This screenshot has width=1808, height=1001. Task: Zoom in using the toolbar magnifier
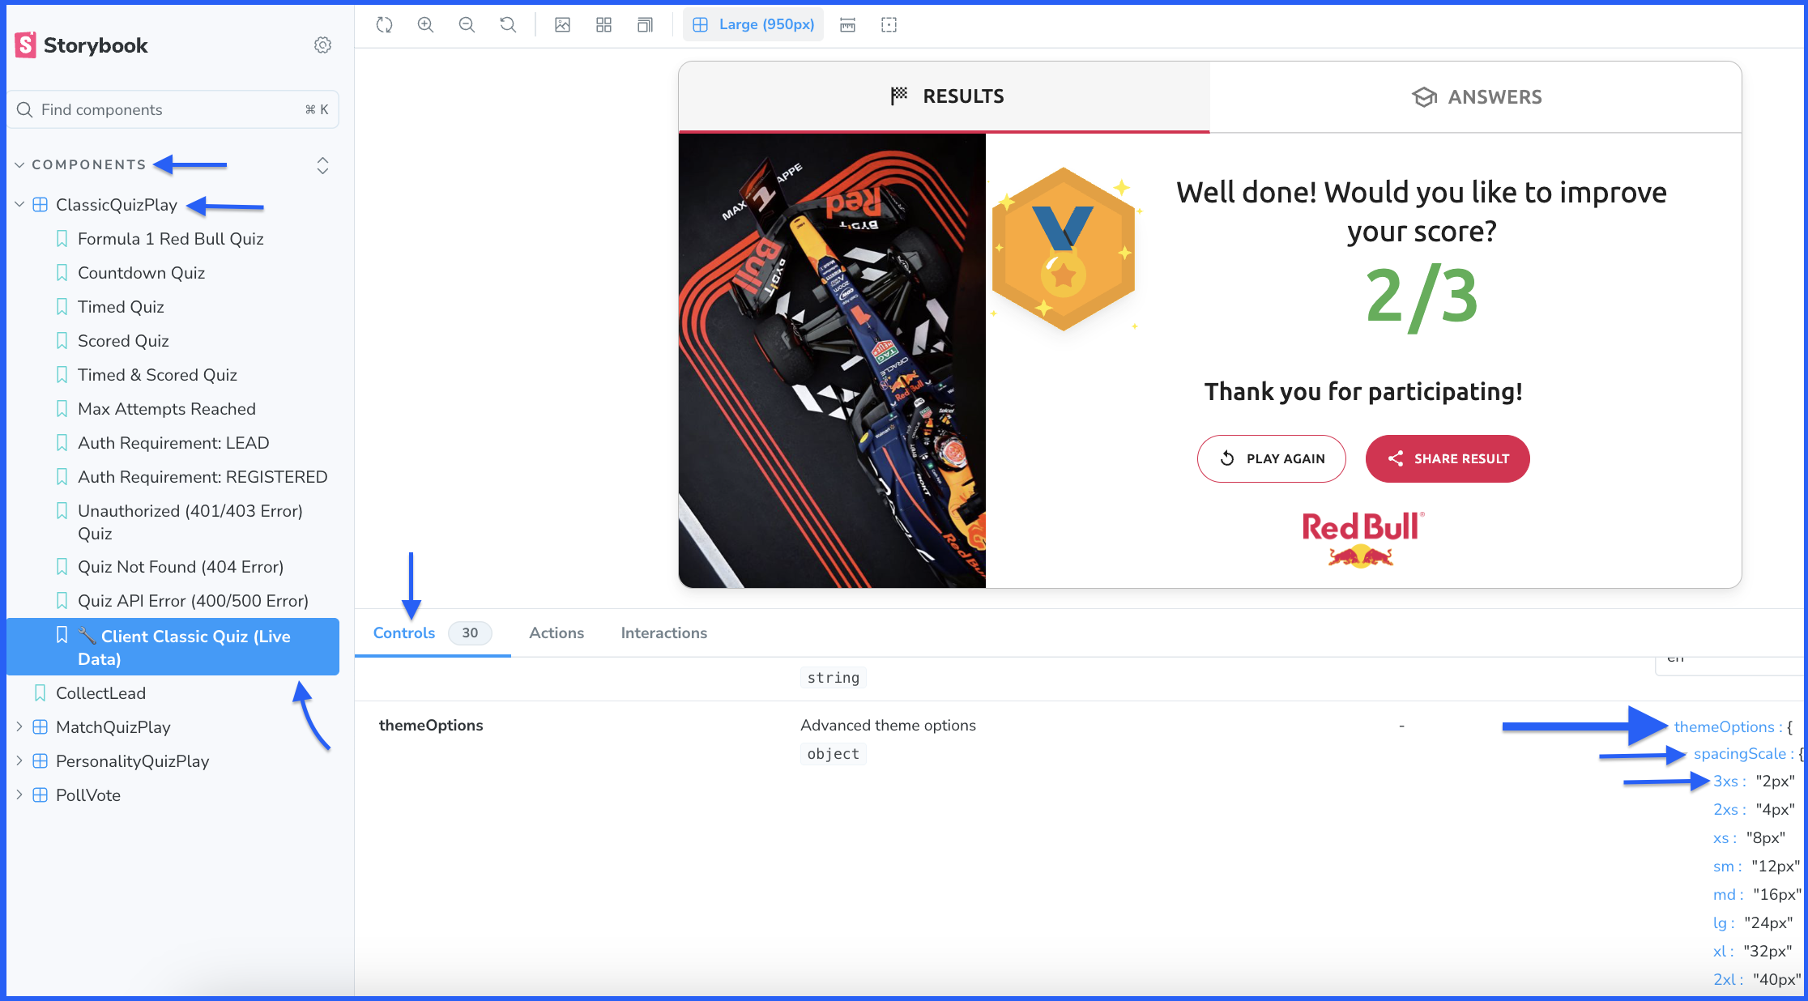click(x=425, y=25)
